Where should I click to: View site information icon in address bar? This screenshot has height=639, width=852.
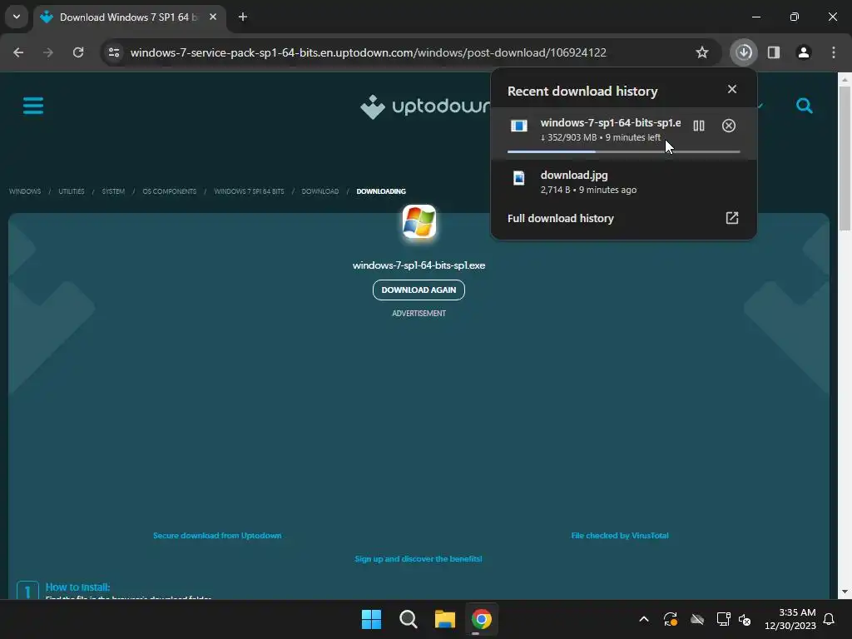114,52
